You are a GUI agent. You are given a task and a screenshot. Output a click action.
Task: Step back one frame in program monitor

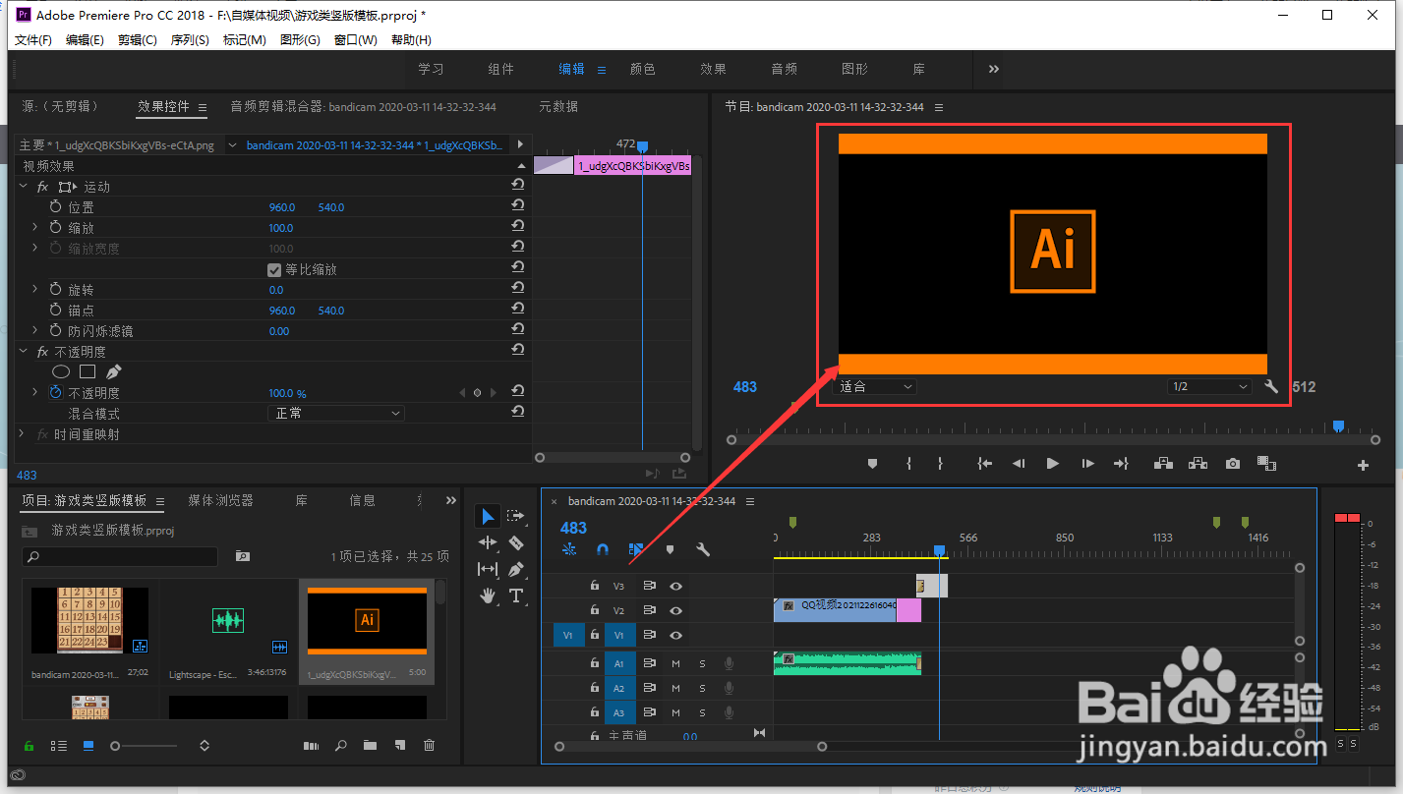tap(1020, 464)
